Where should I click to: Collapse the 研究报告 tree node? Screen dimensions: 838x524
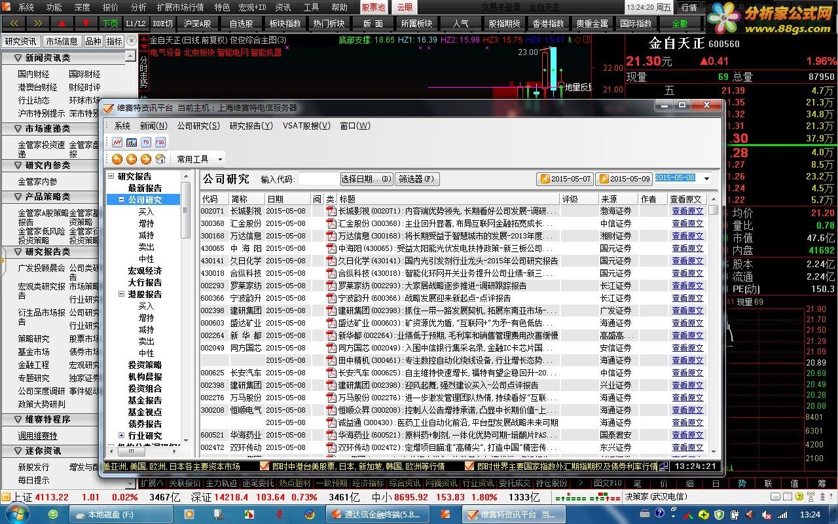coord(111,176)
